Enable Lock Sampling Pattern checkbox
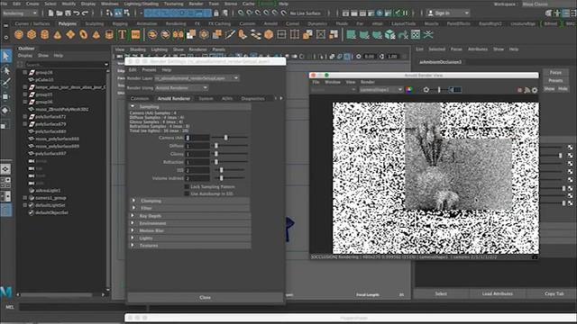 click(x=187, y=186)
